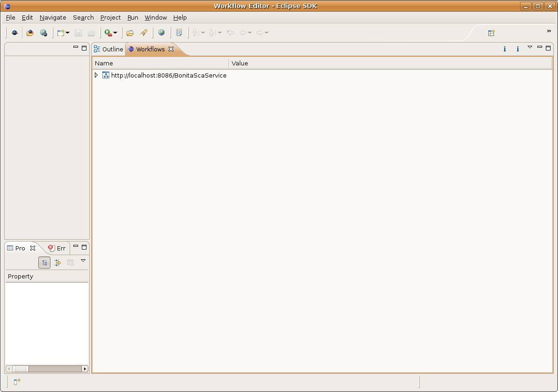This screenshot has width=558, height=392.
Task: Click the Previous Annotation toolbar icon
Action: (212, 33)
